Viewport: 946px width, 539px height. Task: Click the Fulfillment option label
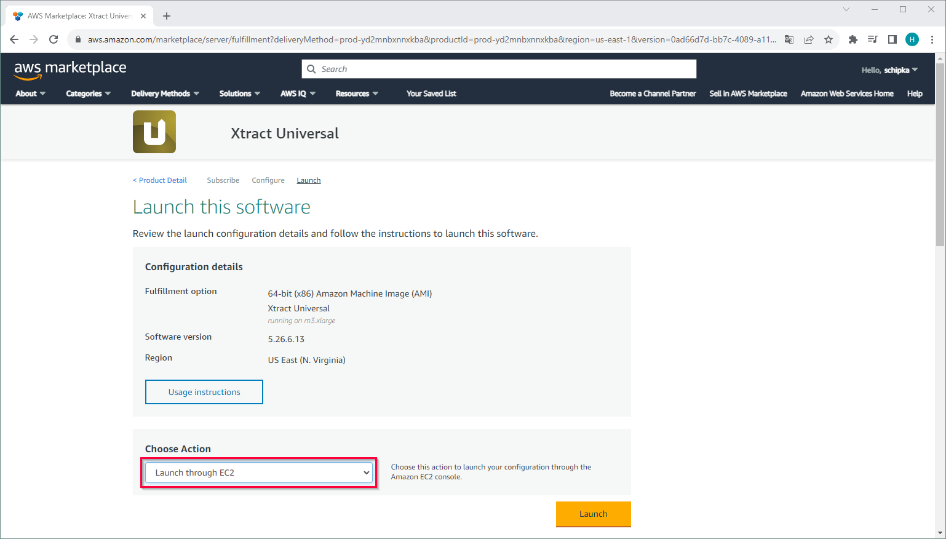tap(181, 291)
